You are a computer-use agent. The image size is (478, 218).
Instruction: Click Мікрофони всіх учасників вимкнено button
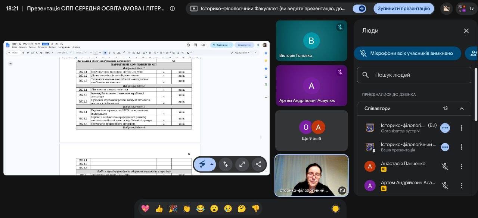[407, 53]
